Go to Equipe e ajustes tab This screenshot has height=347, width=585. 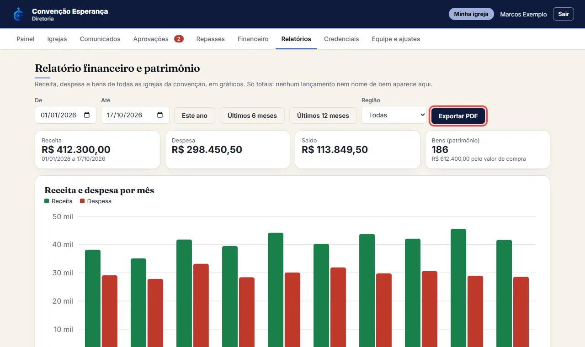[x=396, y=39]
